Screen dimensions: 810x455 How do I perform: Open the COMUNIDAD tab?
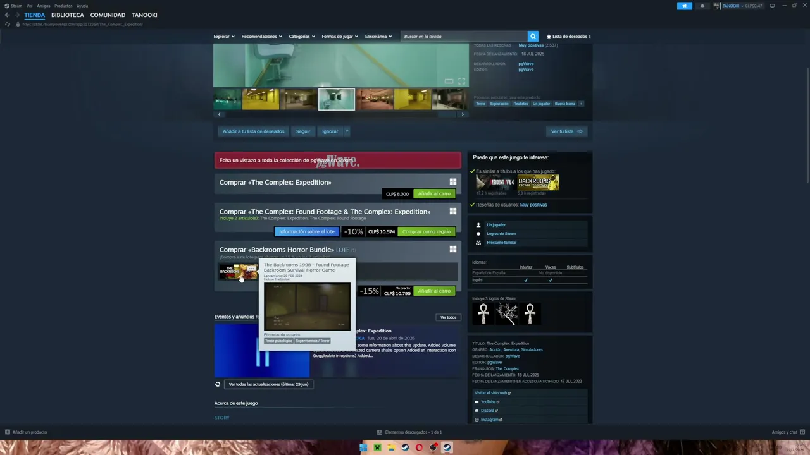pyautogui.click(x=108, y=15)
